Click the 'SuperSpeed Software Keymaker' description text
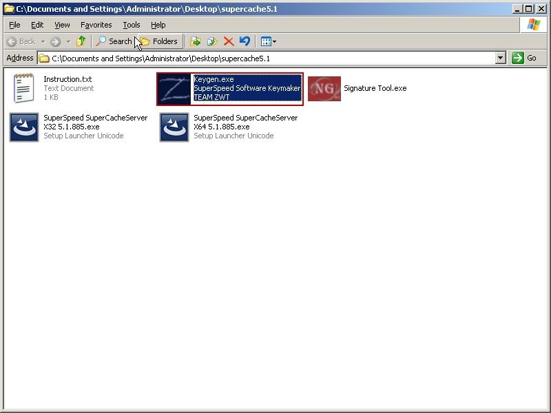The image size is (551, 413). [x=247, y=88]
